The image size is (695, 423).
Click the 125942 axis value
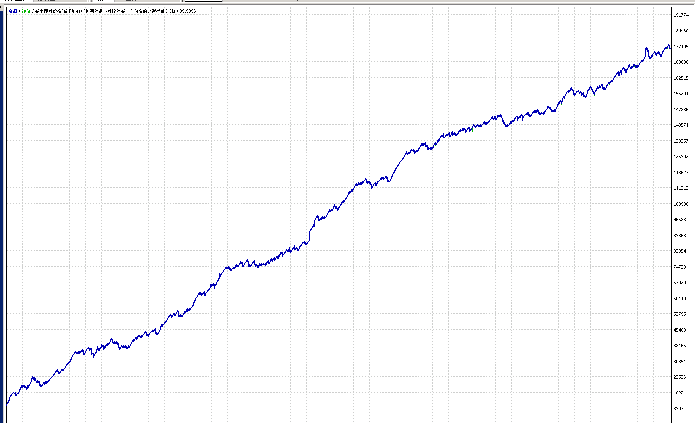[x=681, y=157]
